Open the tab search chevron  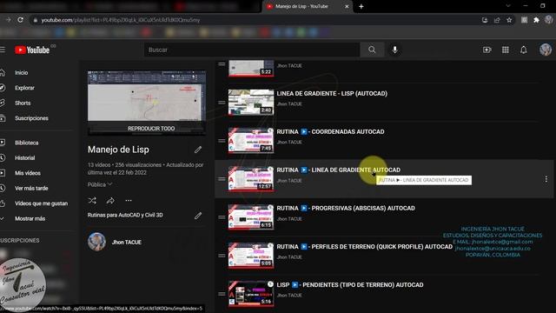[x=507, y=6]
